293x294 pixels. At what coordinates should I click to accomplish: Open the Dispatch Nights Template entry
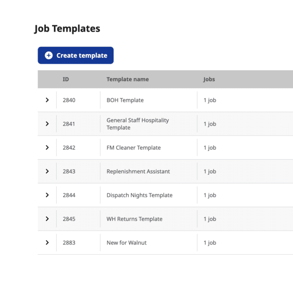[x=139, y=195]
